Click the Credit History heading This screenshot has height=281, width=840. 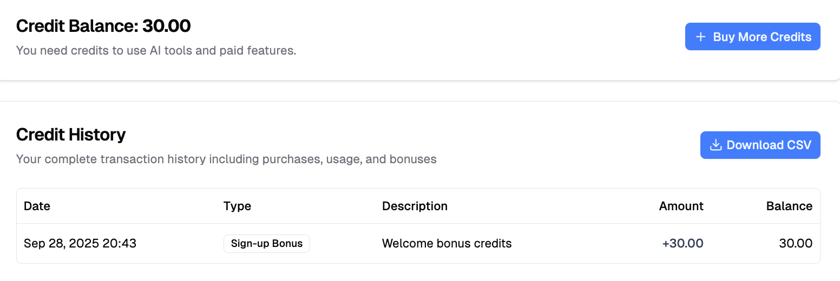[x=71, y=135]
